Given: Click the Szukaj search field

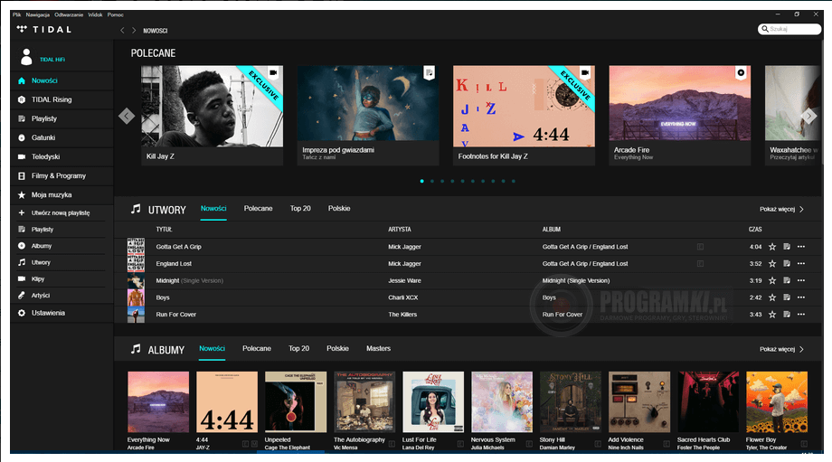Looking at the screenshot, I should pos(789,29).
